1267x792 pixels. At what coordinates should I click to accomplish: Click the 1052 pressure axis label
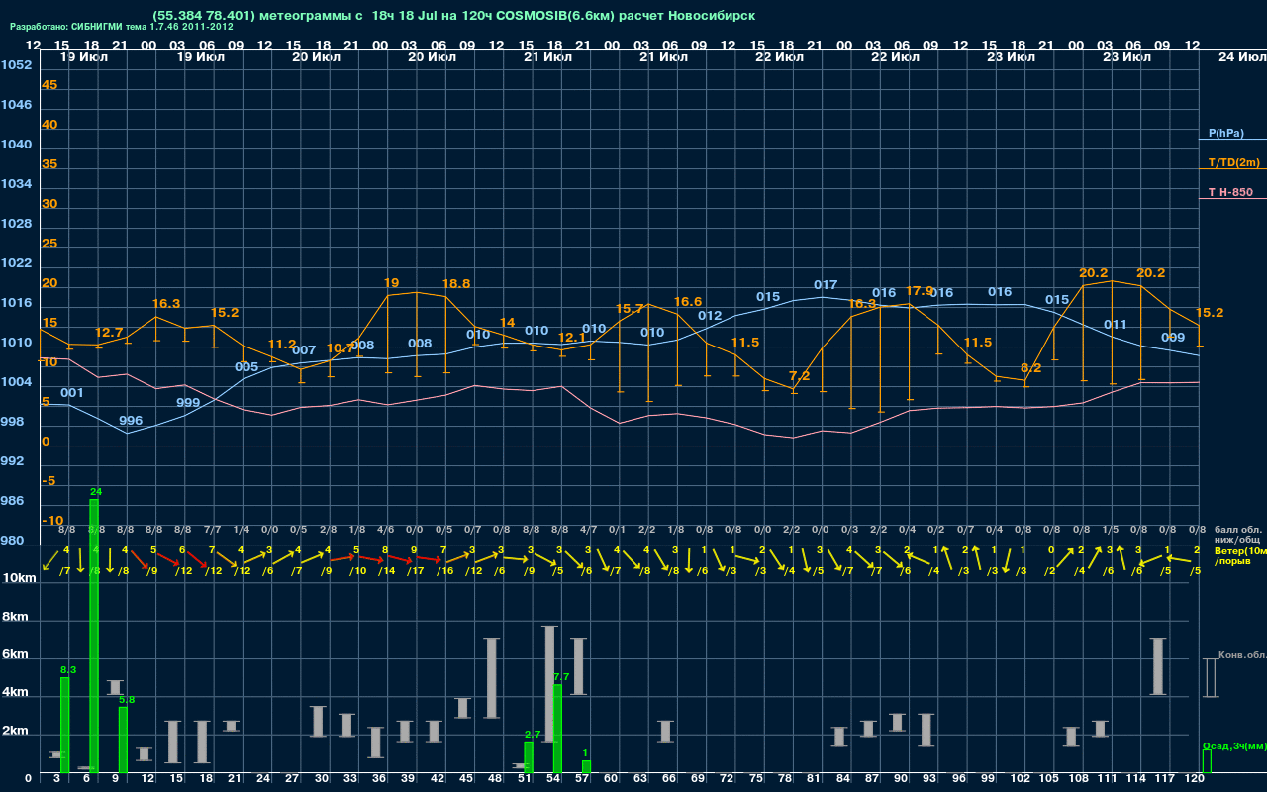[16, 65]
